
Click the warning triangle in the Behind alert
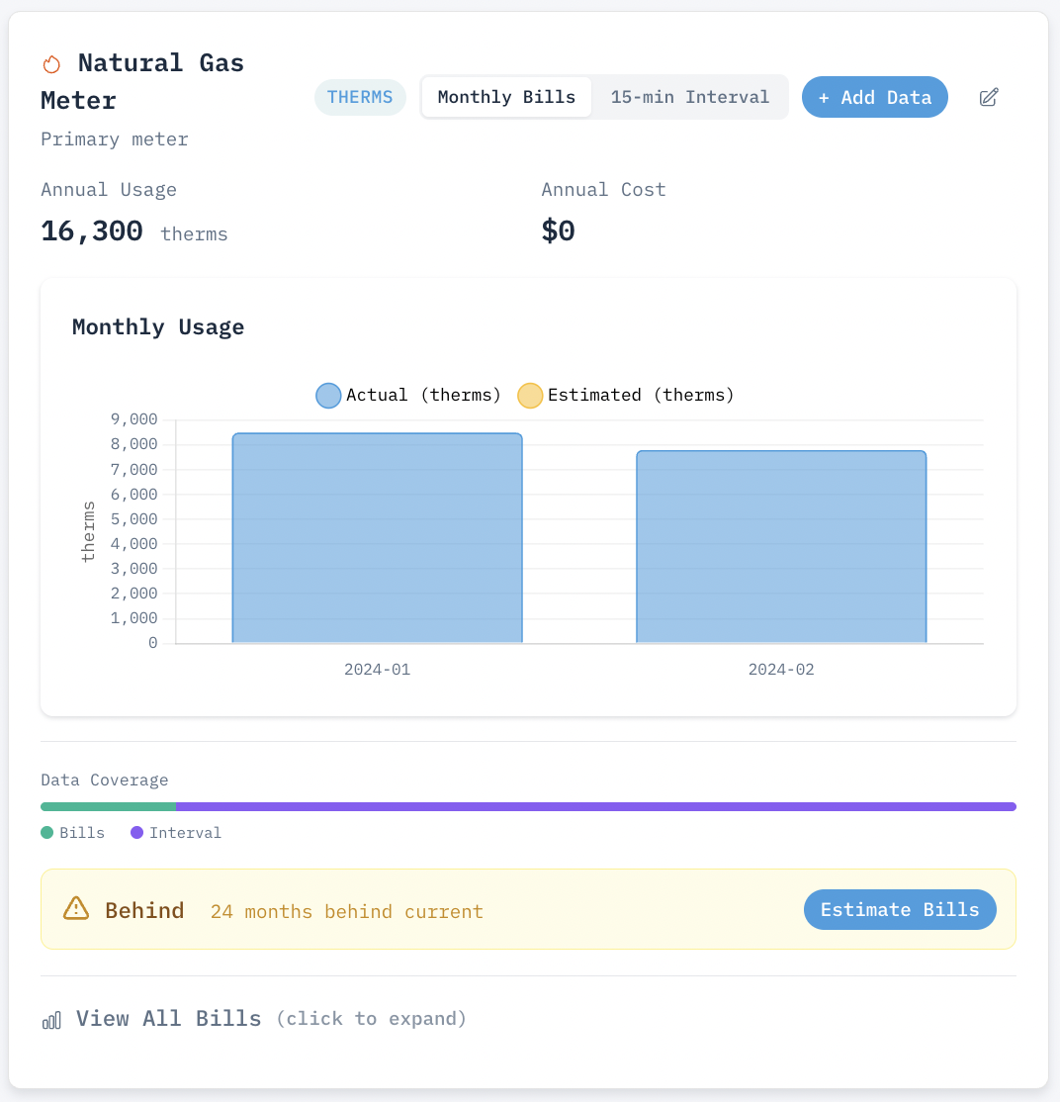coord(76,908)
